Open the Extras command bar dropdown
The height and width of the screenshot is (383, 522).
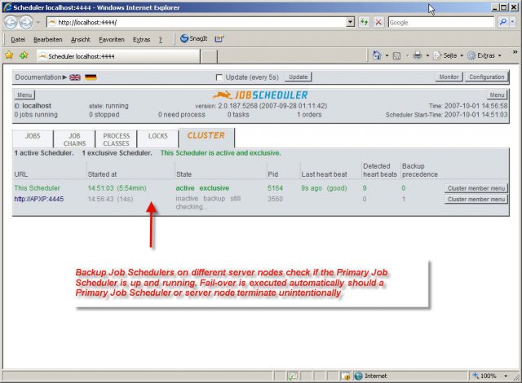[x=489, y=55]
